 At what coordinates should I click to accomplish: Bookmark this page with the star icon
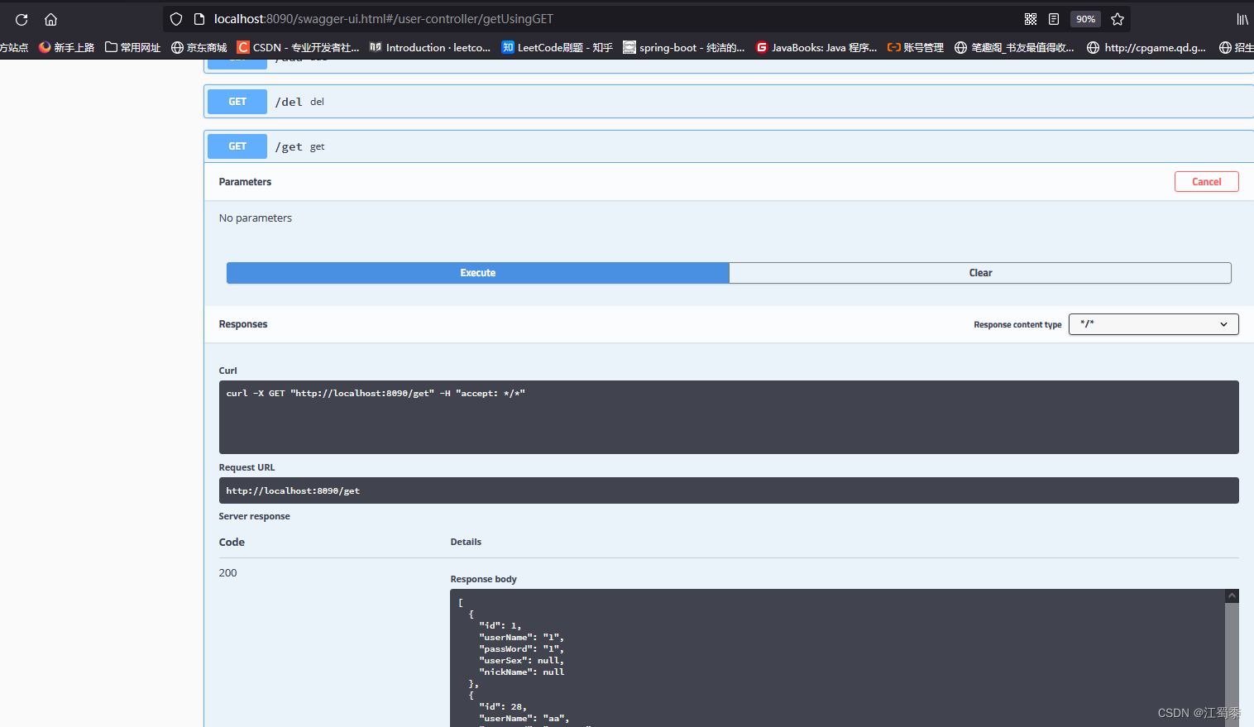(x=1118, y=19)
